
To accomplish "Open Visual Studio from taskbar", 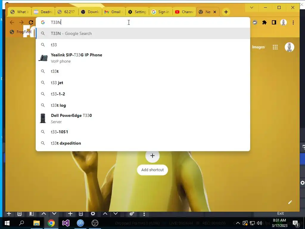I will (x=66, y=223).
